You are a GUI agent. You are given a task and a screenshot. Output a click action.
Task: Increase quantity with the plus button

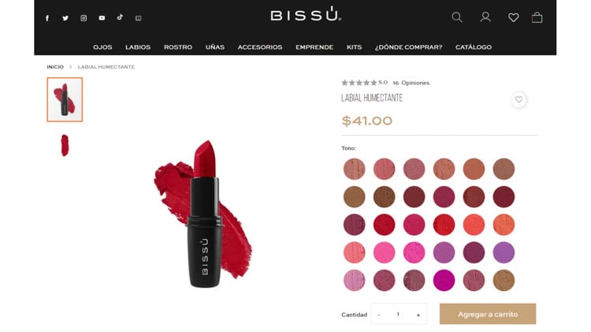(418, 315)
